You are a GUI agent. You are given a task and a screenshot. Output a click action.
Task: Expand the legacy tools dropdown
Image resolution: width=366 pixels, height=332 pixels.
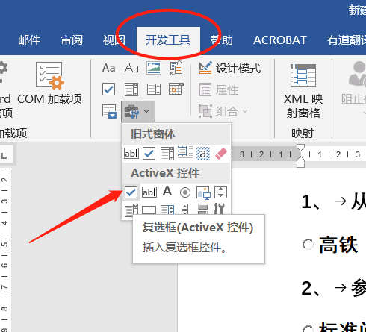pyautogui.click(x=138, y=111)
